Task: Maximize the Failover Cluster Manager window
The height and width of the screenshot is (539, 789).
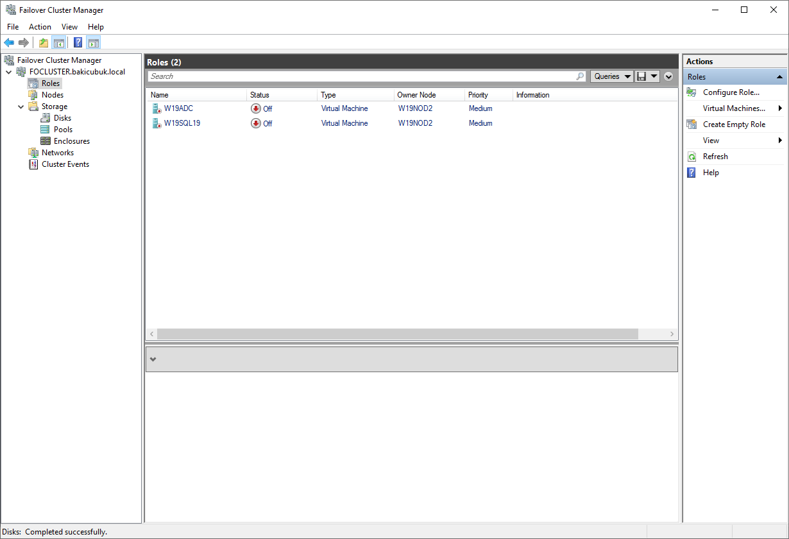Action: point(744,10)
